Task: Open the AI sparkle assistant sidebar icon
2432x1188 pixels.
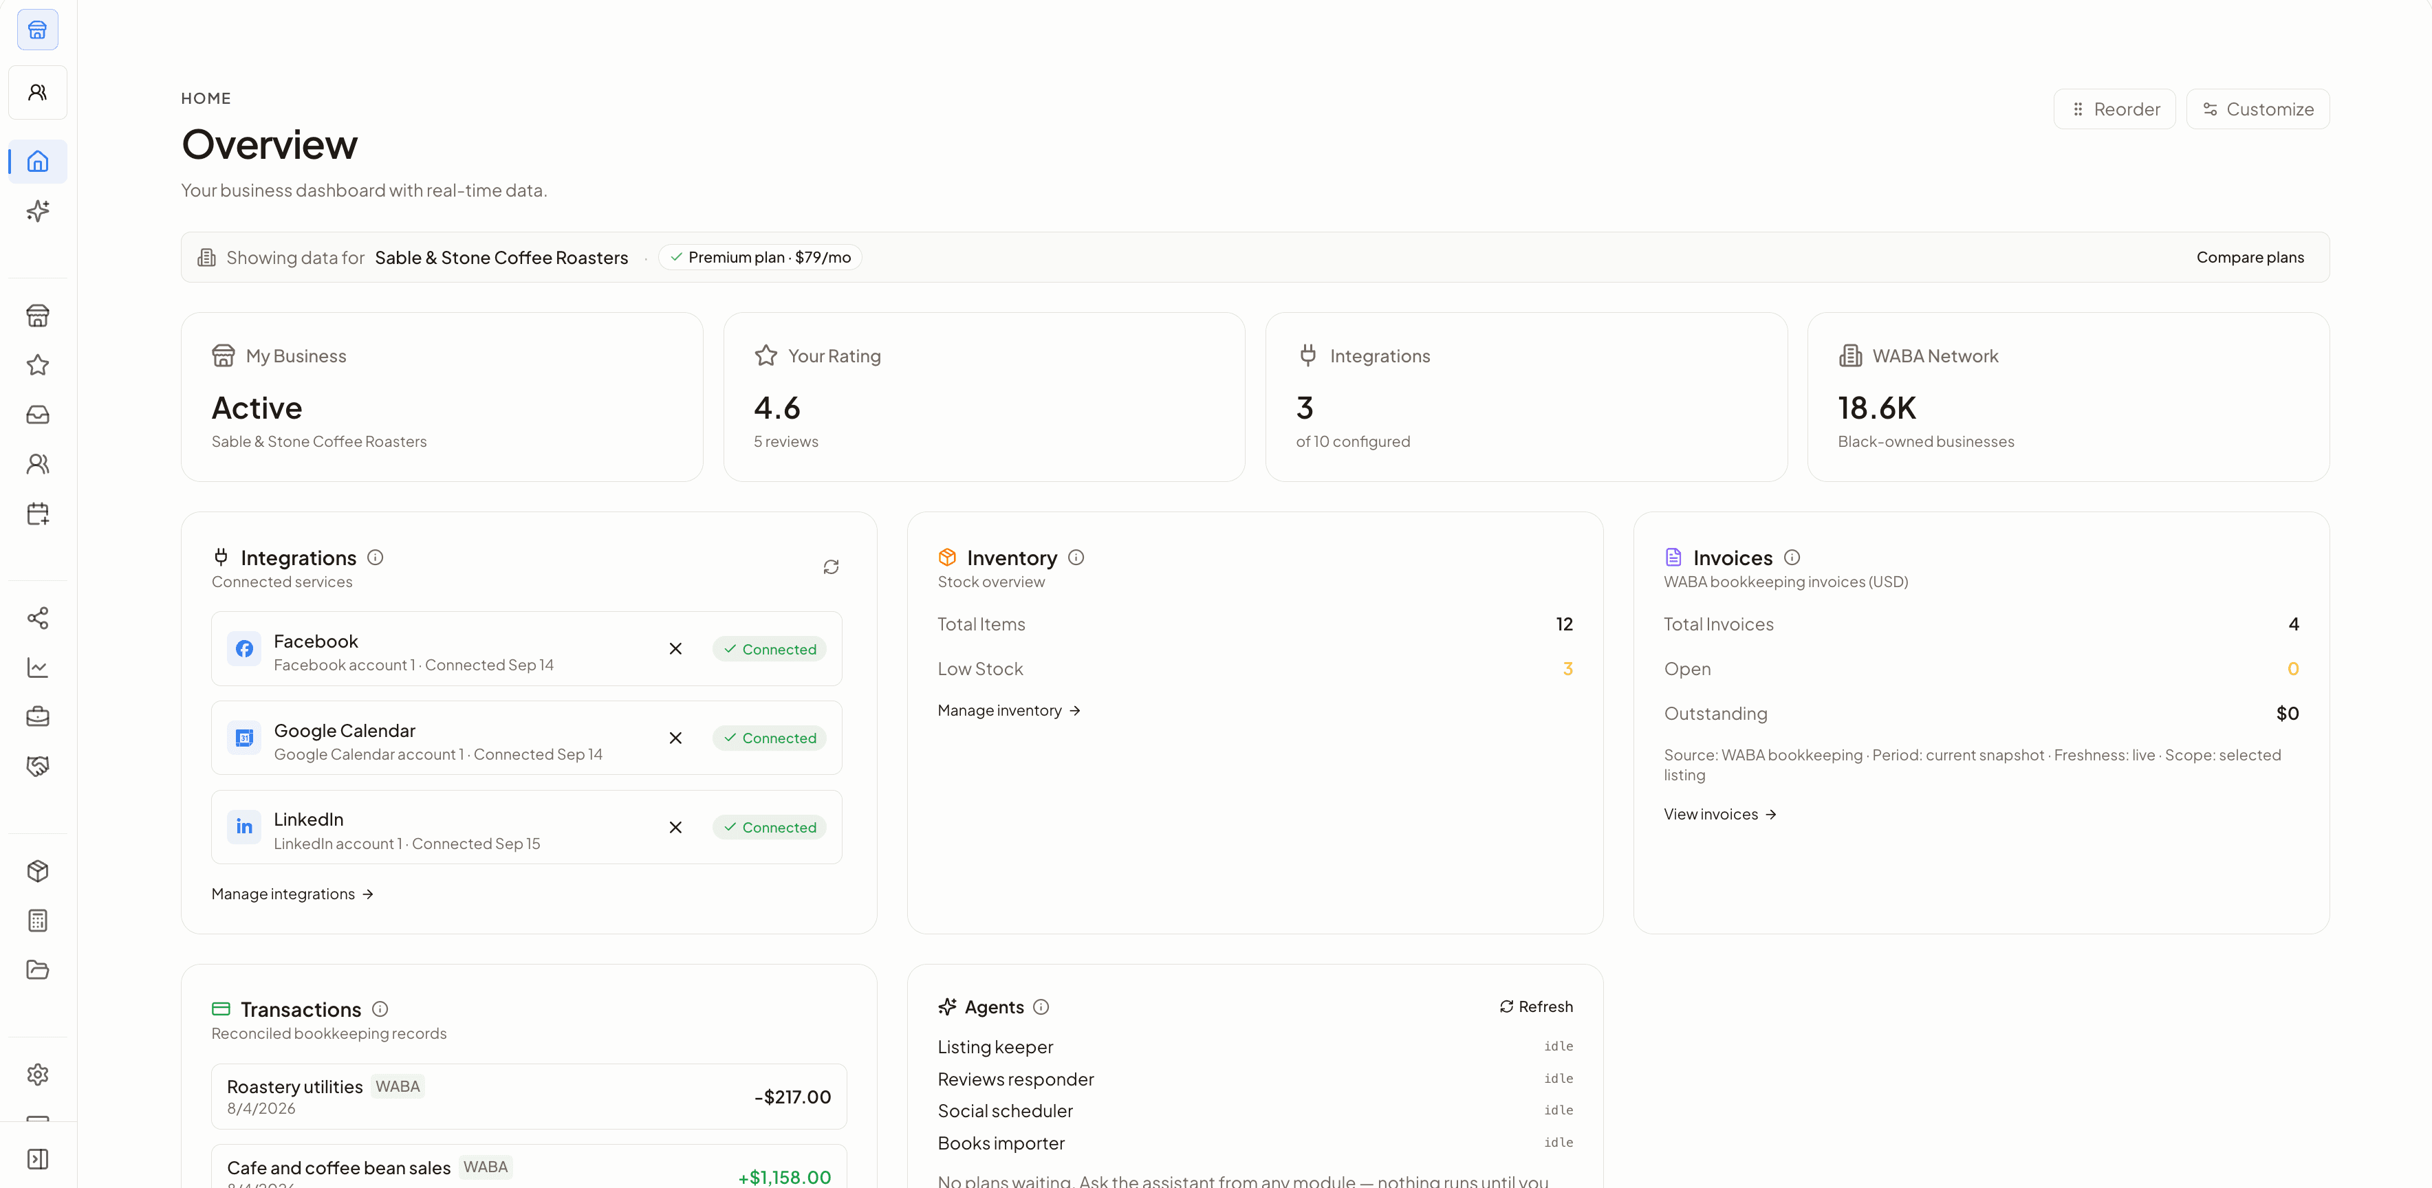Action: [x=38, y=210]
